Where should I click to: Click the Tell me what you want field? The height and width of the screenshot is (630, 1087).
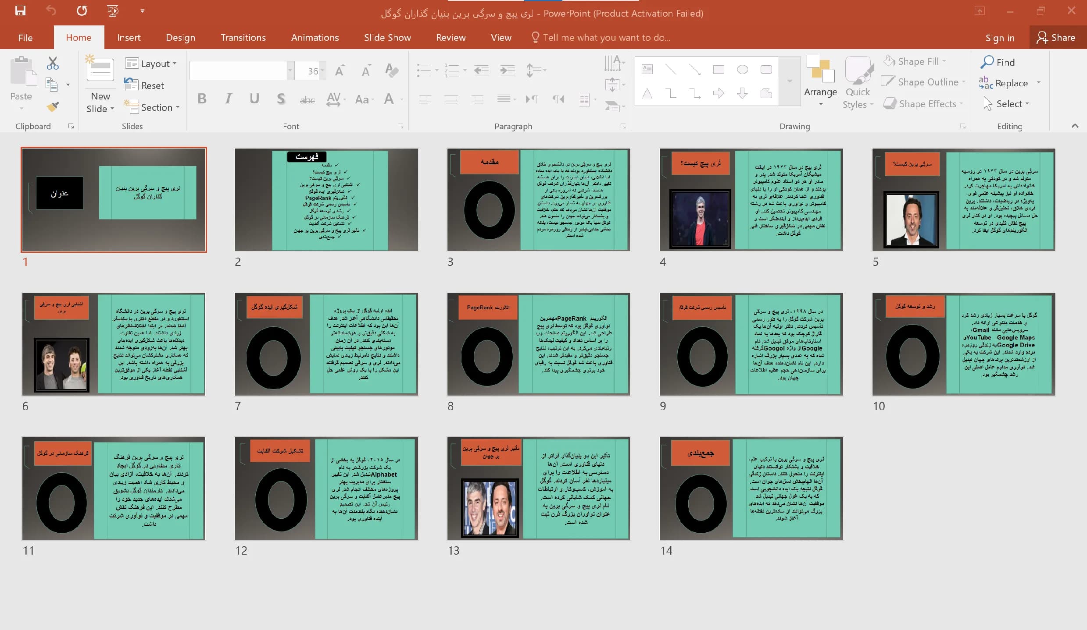[x=601, y=38]
